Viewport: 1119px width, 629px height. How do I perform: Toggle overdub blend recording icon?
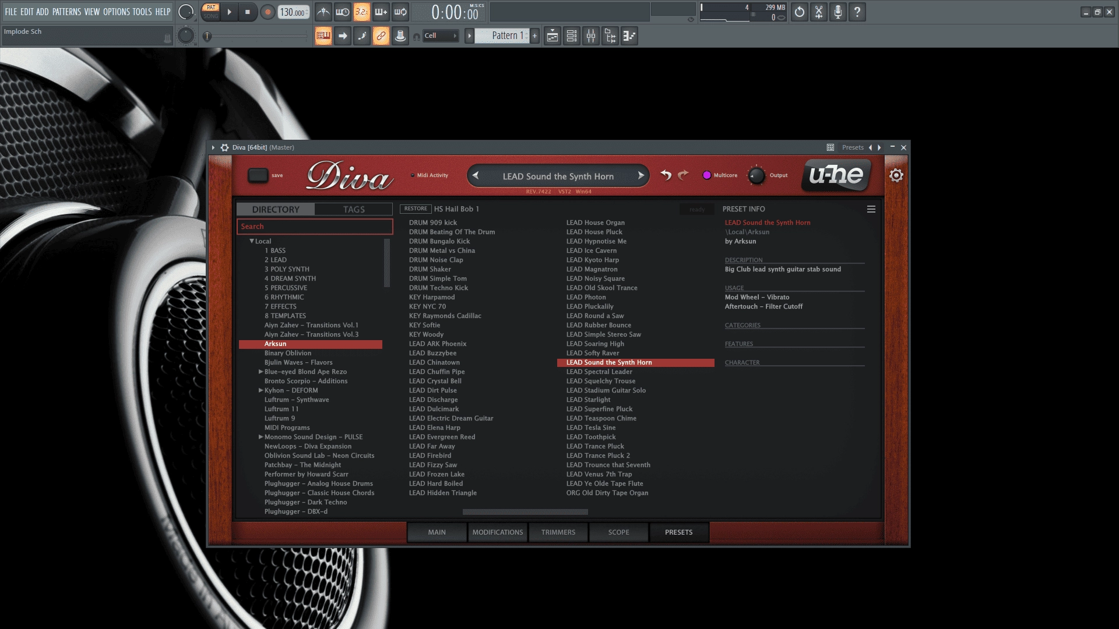click(x=381, y=12)
